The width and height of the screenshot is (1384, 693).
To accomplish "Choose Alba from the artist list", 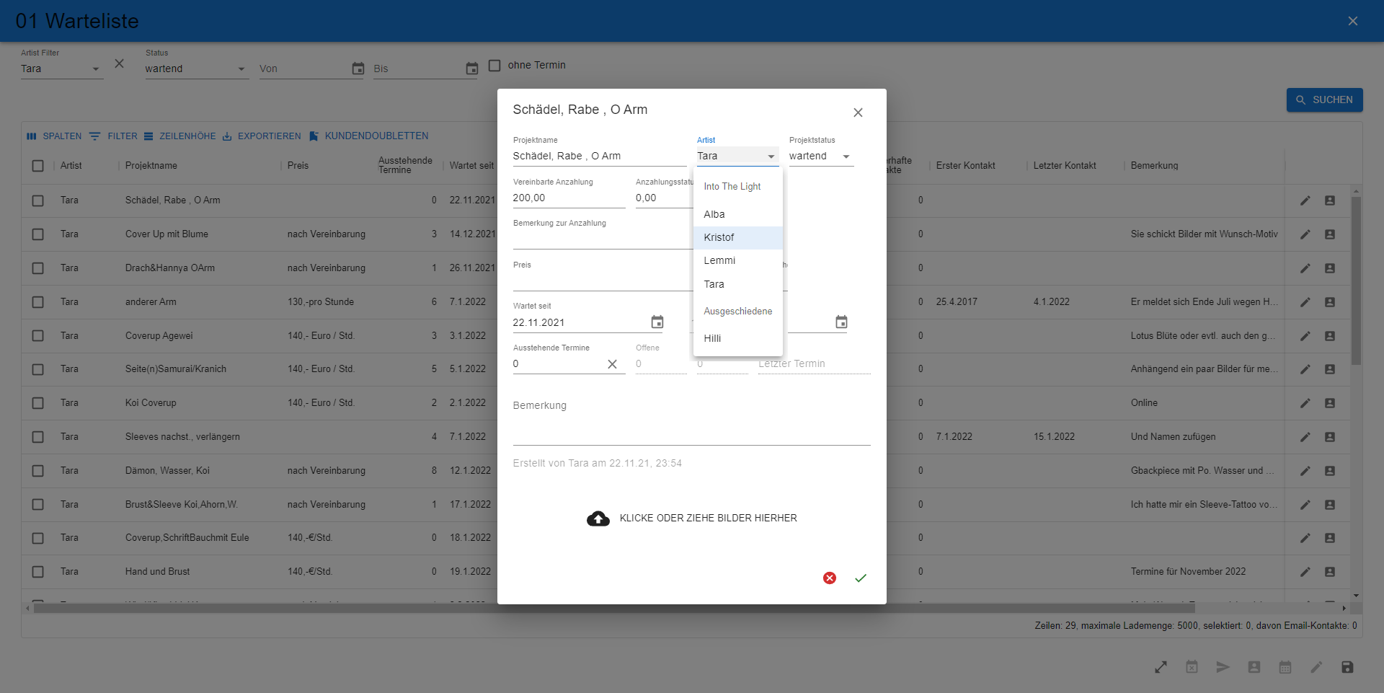I will pyautogui.click(x=737, y=214).
